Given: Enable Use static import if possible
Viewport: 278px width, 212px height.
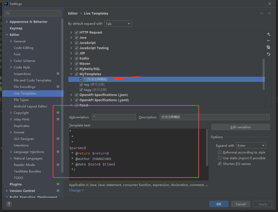Looking at the screenshot, I should click(x=220, y=158).
